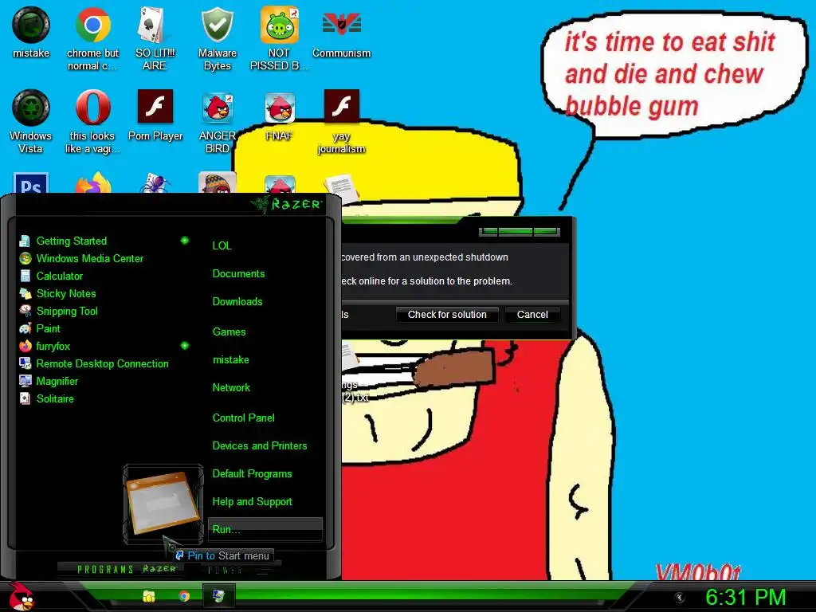Open Documents in start menu
This screenshot has height=612, width=816.
238,274
